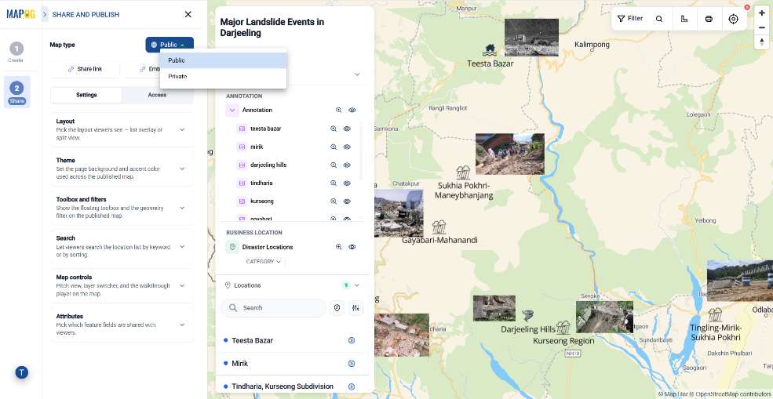The width and height of the screenshot is (773, 399).
Task: Hide the kurseong annotation
Action: [347, 201]
